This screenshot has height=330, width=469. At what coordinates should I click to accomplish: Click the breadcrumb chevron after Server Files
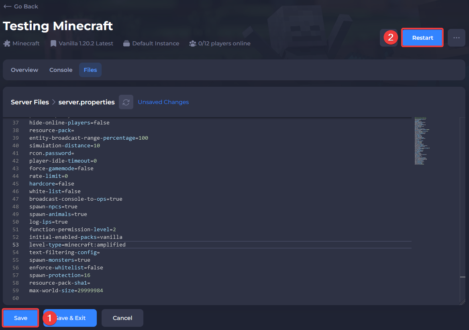(54, 102)
